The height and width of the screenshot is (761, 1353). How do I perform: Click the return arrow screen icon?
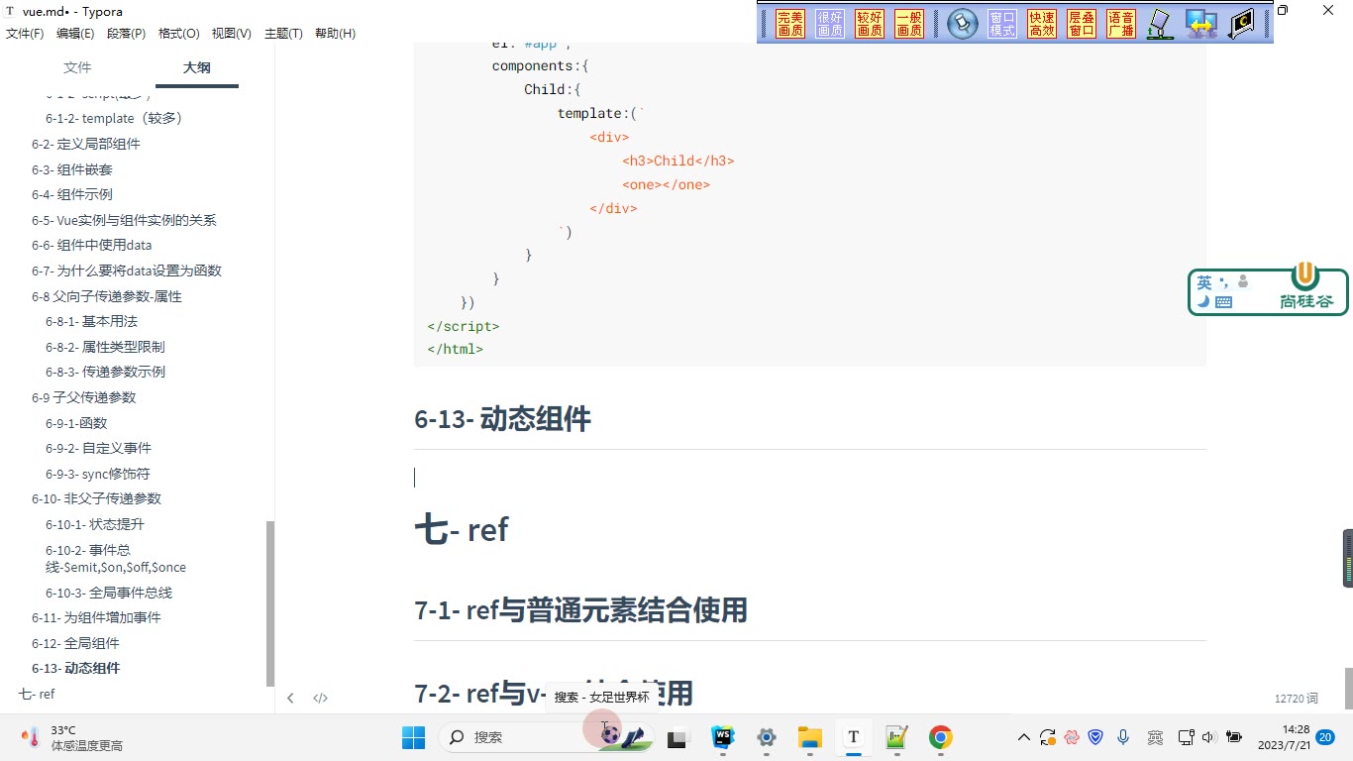pos(1242,24)
